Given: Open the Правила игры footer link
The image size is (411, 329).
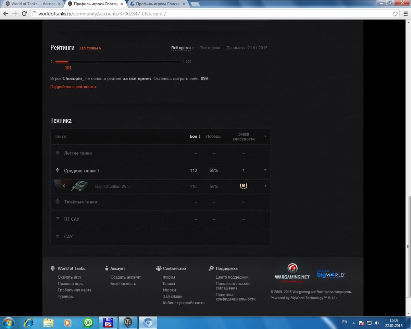Looking at the screenshot, I should coord(71,284).
